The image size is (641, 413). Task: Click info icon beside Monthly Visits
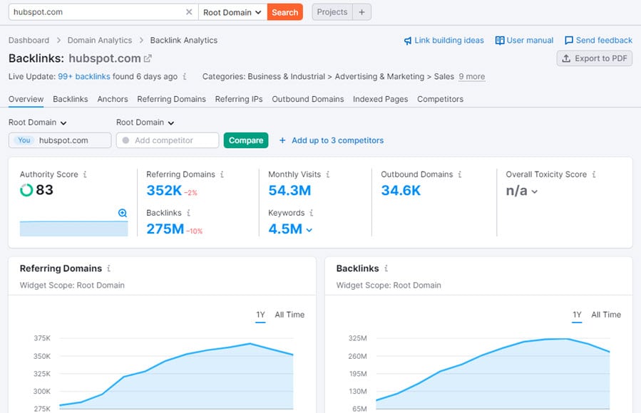(328, 174)
